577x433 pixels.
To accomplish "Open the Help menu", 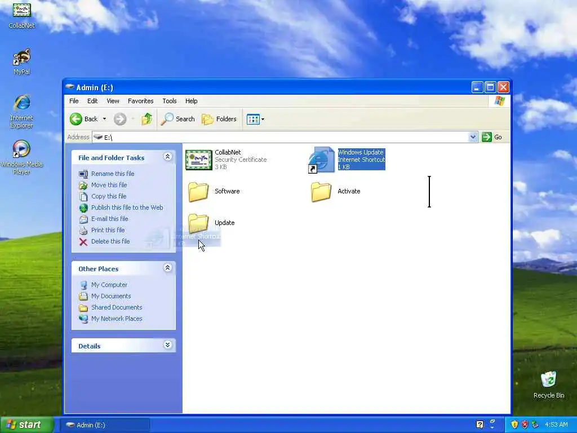I will 192,101.
